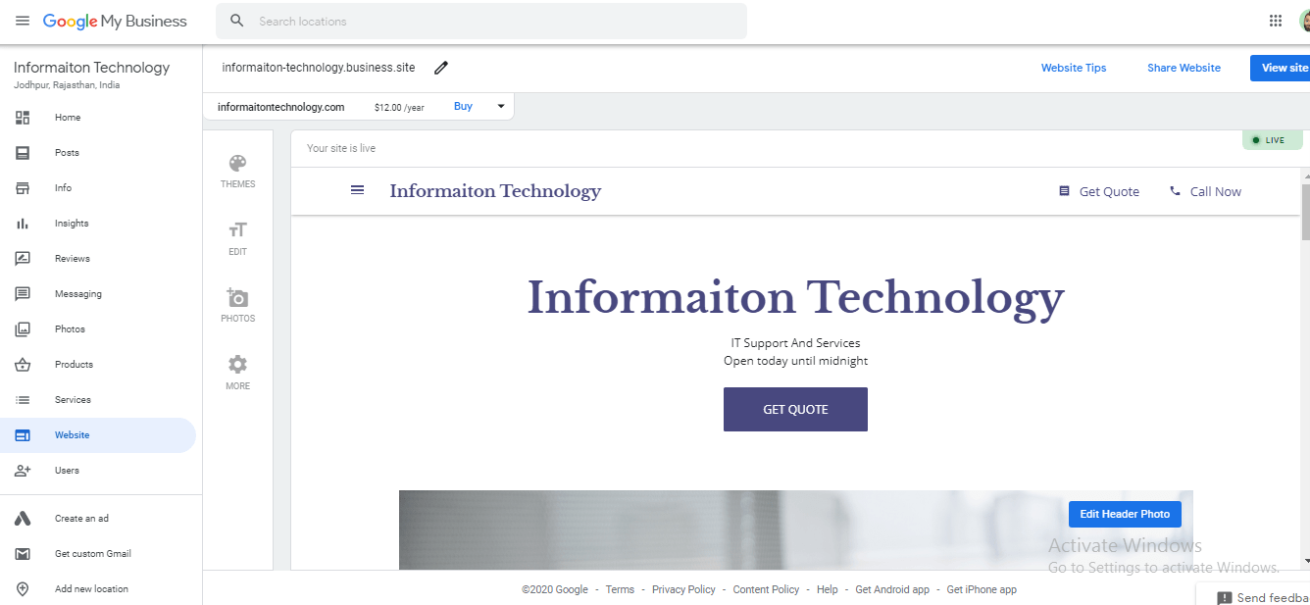The width and height of the screenshot is (1310, 605).
Task: Select Products from the sidebar
Action: [x=74, y=365]
